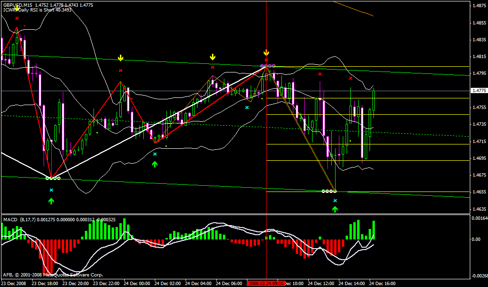Click the yellow down arrow near 24 Dec 04:00
This screenshot has height=287, width=488.
(x=212, y=57)
